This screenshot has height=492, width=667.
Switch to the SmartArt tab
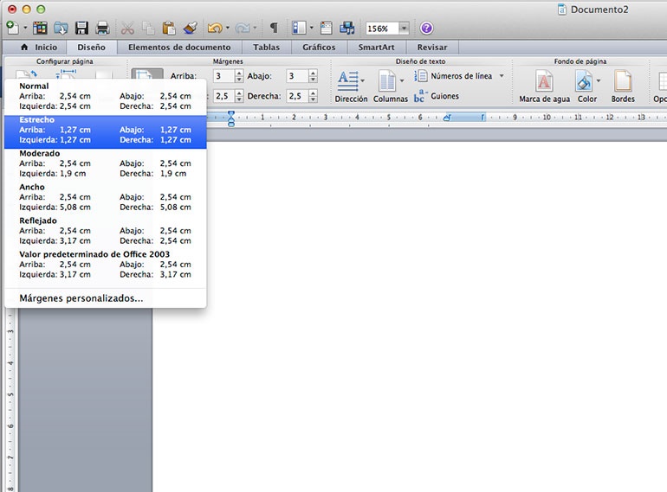pyautogui.click(x=377, y=47)
